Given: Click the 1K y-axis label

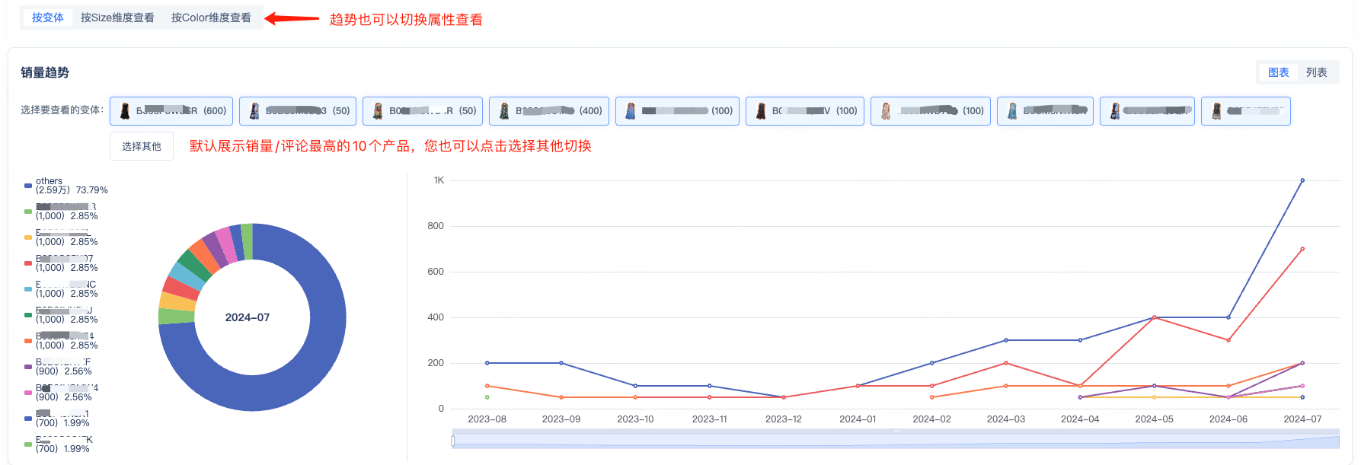Looking at the screenshot, I should coord(439,180).
